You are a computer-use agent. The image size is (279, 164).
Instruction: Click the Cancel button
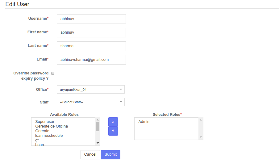tap(90, 154)
